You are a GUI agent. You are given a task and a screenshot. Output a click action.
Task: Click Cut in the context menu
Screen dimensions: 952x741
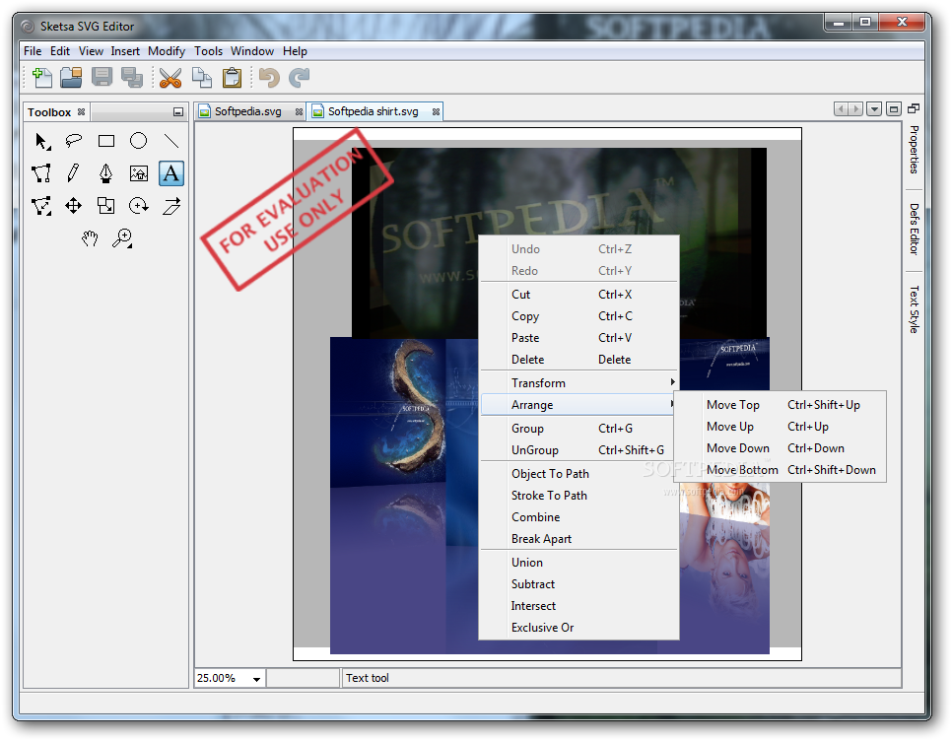click(x=578, y=295)
